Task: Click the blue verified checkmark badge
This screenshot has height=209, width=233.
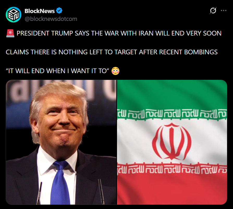Action: [59, 10]
